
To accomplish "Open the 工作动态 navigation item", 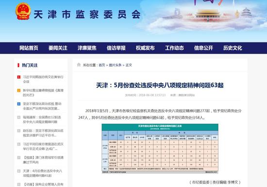I will (x=174, y=48).
